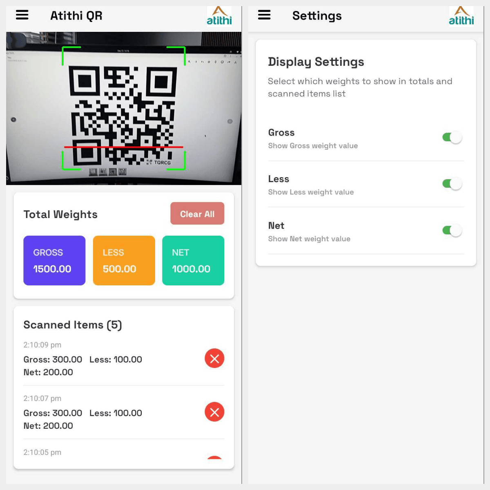Click 'Show Less weight value' description
The height and width of the screenshot is (490, 490).
311,192
